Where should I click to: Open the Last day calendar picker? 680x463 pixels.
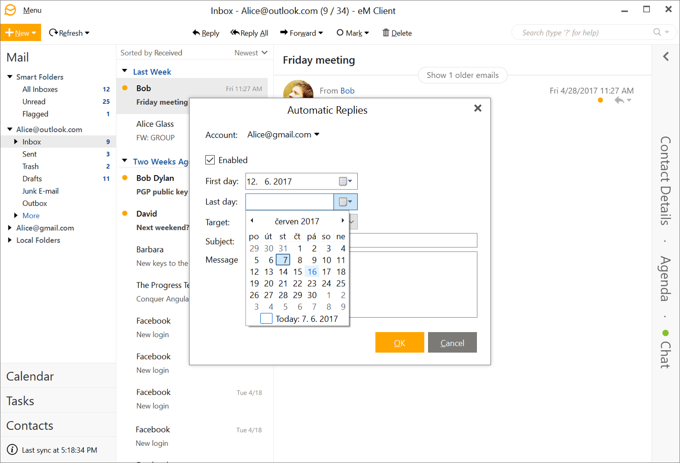click(x=346, y=202)
